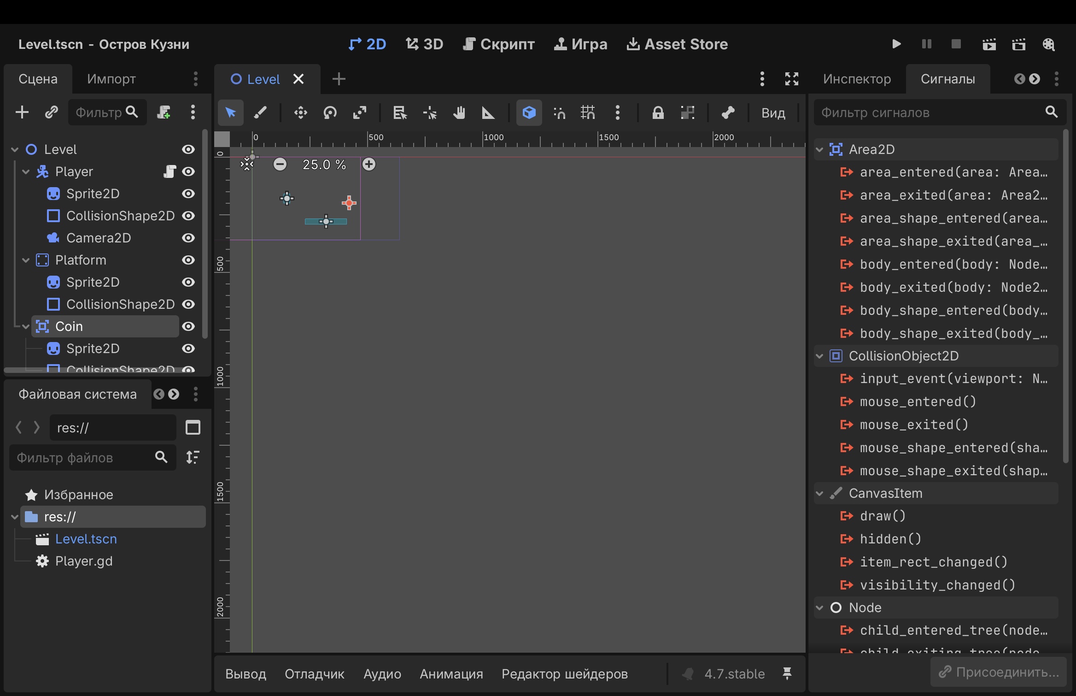Collapse the Player node tree
The width and height of the screenshot is (1076, 696).
click(26, 172)
